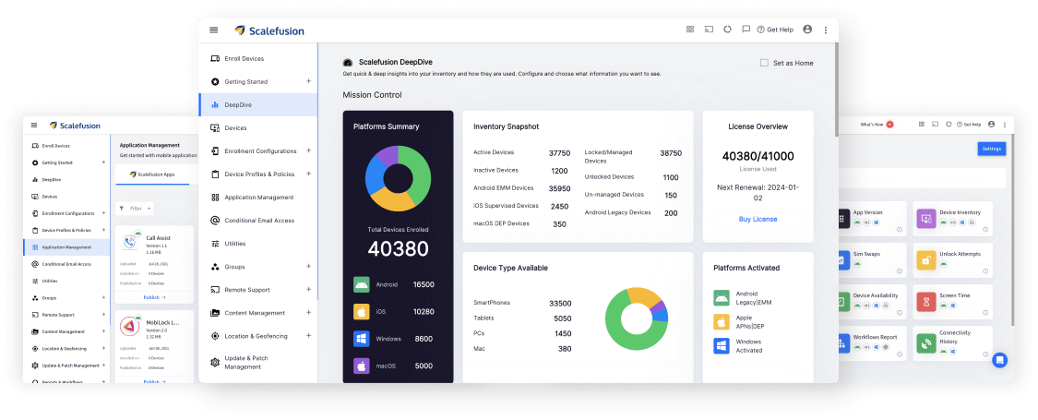The image size is (1038, 420).
Task: Open the Filter dropdown in left window
Action: click(x=135, y=208)
